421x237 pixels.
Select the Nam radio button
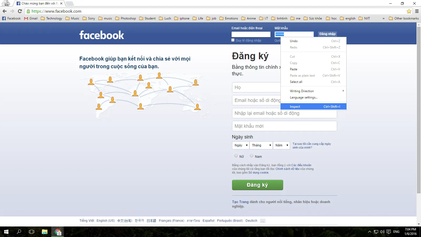click(x=252, y=156)
